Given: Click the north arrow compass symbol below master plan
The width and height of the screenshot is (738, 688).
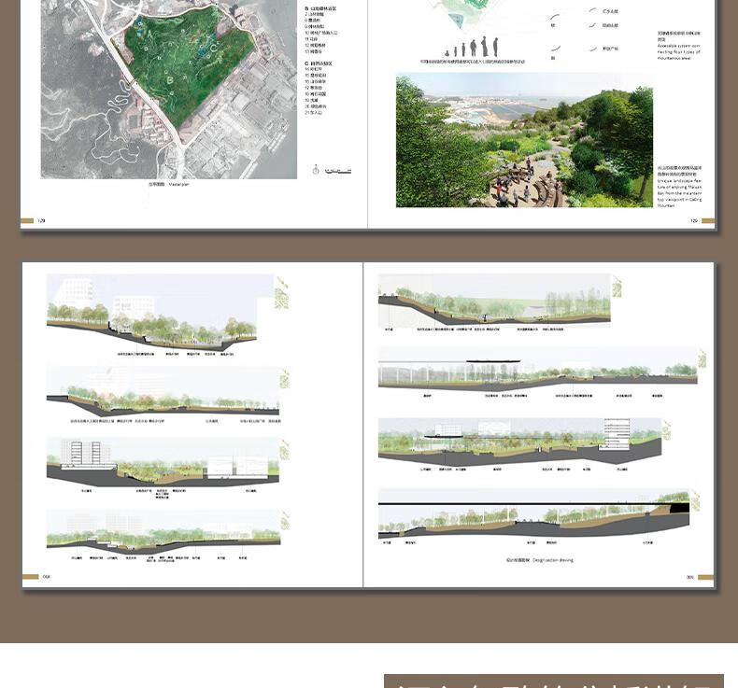Looking at the screenshot, I should (317, 169).
